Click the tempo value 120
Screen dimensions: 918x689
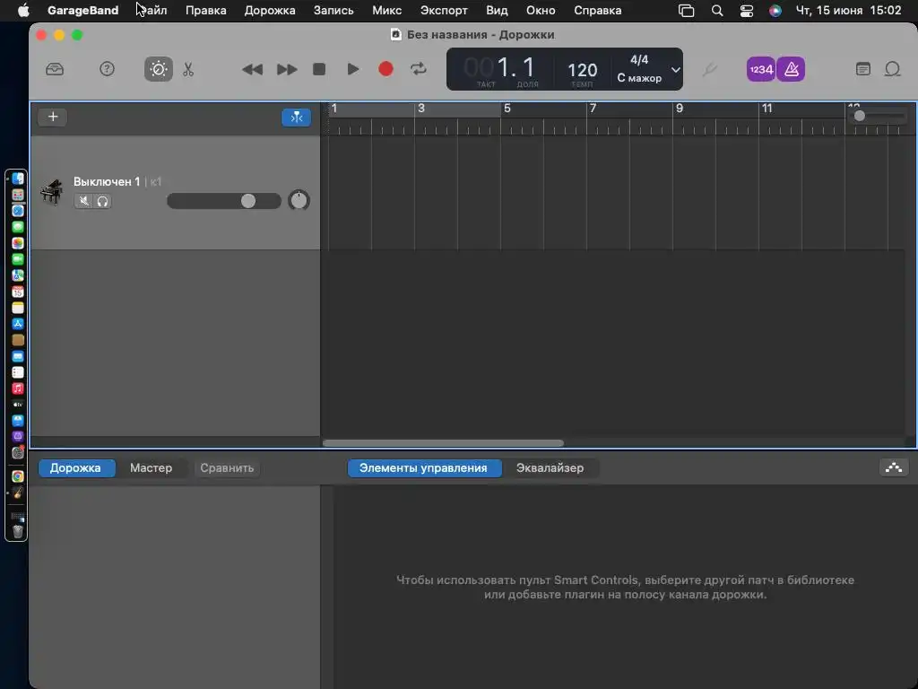583,70
